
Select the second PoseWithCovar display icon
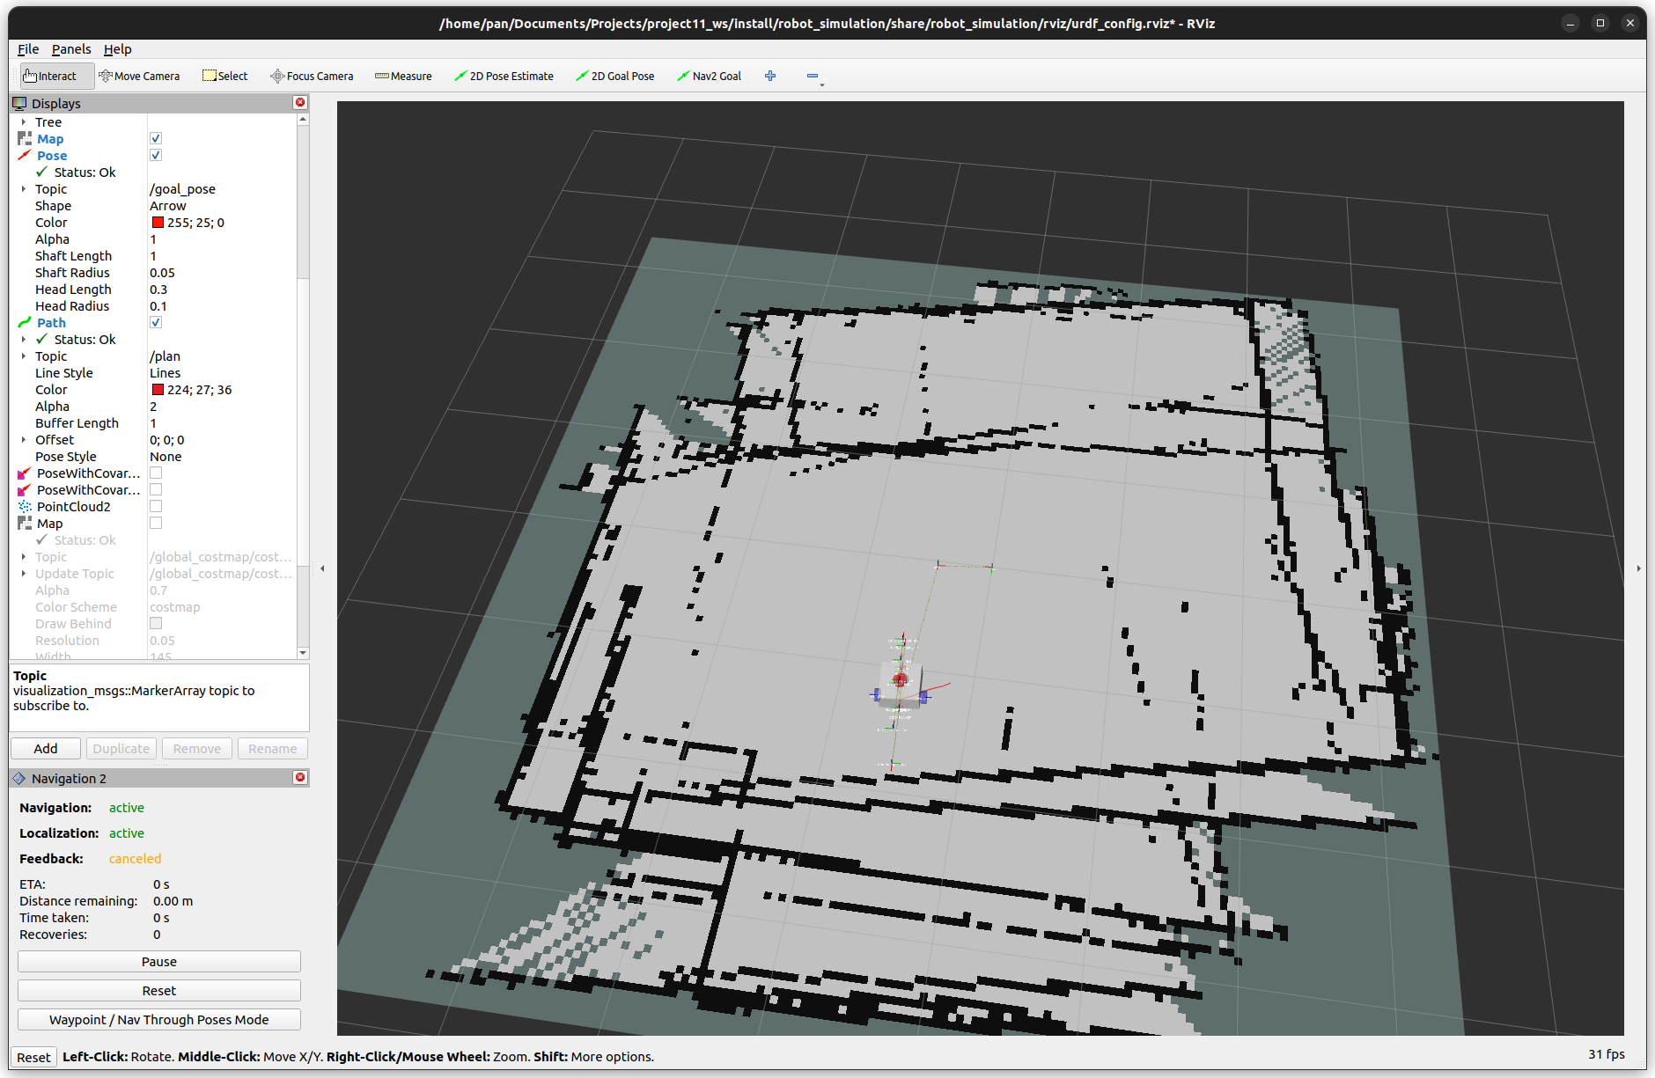[x=25, y=490]
